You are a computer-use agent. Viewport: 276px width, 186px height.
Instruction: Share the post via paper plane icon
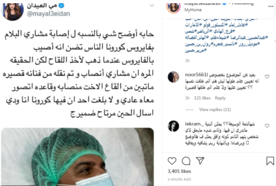(200, 161)
